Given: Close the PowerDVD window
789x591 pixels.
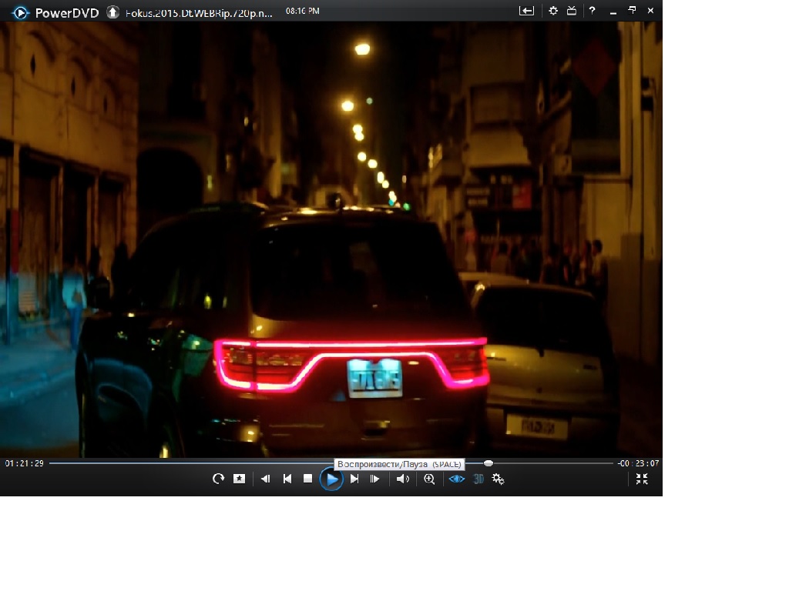Looking at the screenshot, I should [x=650, y=10].
